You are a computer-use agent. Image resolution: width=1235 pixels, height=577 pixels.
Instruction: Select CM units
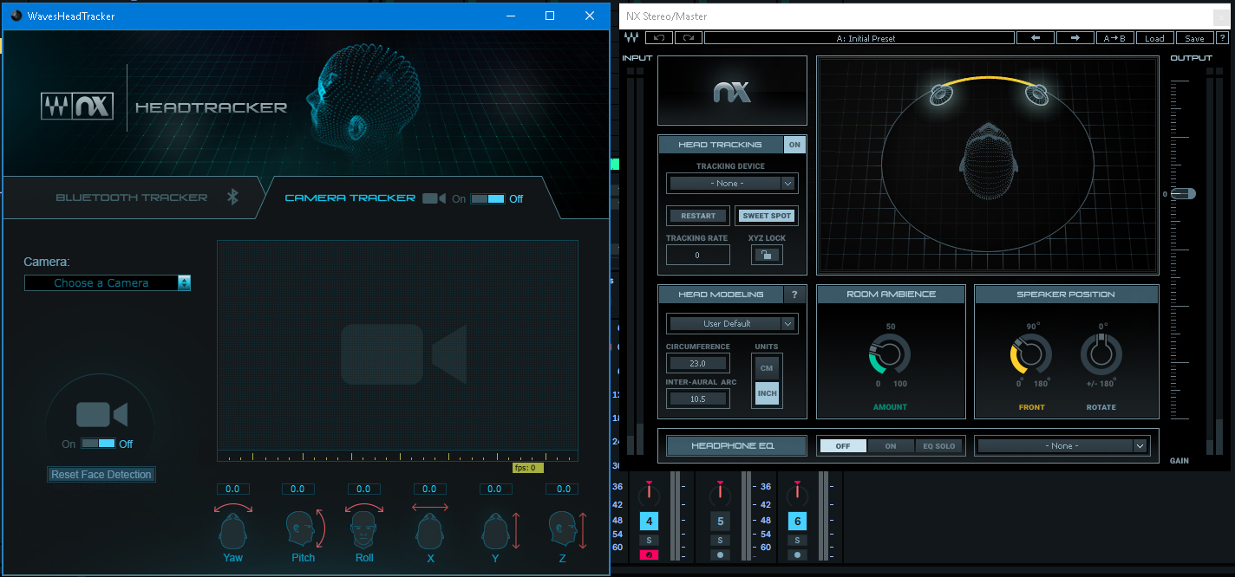tap(767, 368)
